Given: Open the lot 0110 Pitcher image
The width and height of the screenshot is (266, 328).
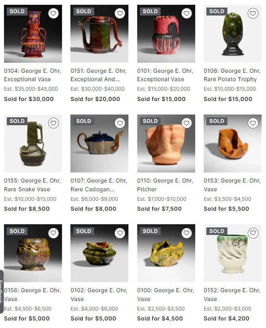Looking at the screenshot, I should point(166,144).
